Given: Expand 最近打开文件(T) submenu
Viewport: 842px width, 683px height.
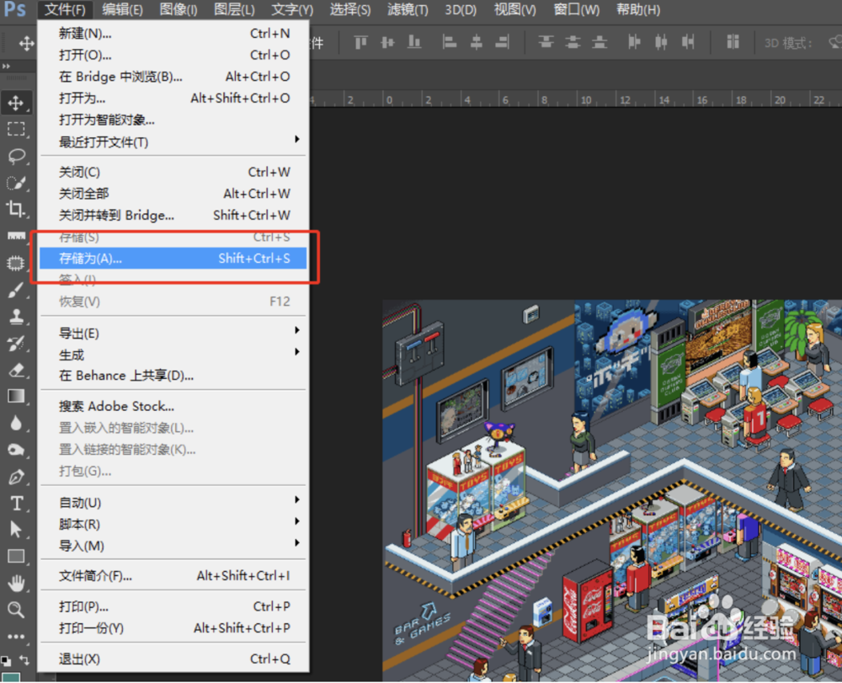Looking at the screenshot, I should [x=173, y=141].
